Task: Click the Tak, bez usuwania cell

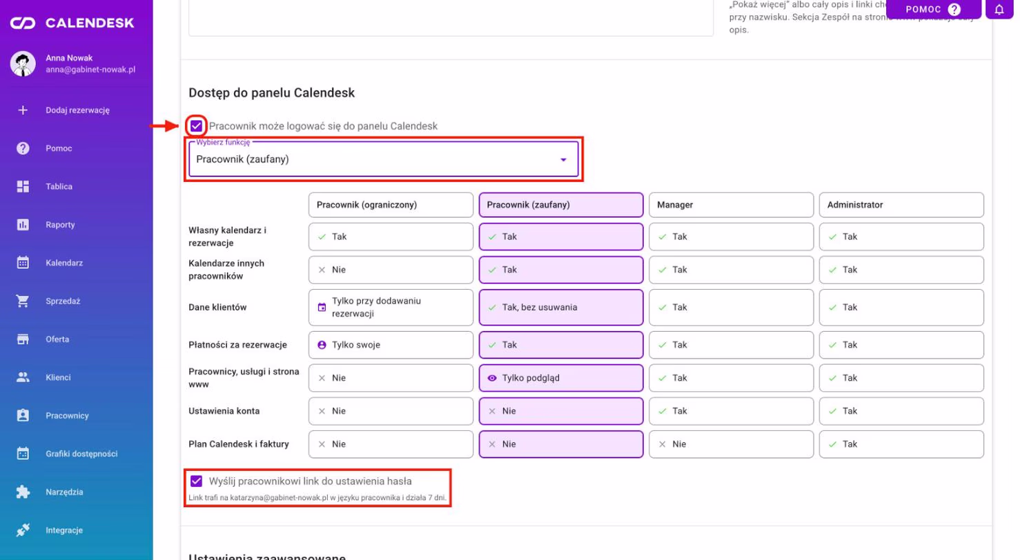Action: pos(561,308)
